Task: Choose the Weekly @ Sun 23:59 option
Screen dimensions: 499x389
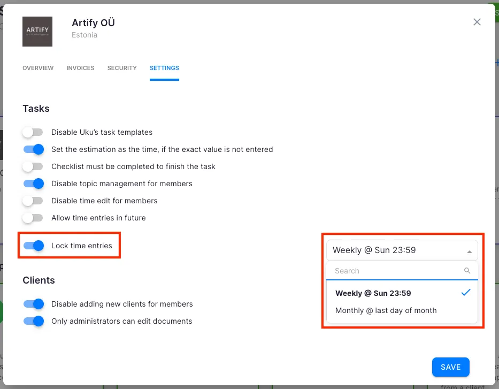Action: 373,293
